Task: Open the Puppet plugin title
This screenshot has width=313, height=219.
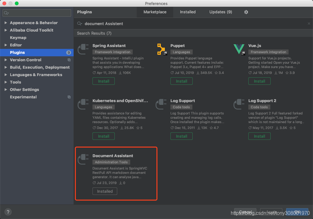Action: pyautogui.click(x=178, y=46)
